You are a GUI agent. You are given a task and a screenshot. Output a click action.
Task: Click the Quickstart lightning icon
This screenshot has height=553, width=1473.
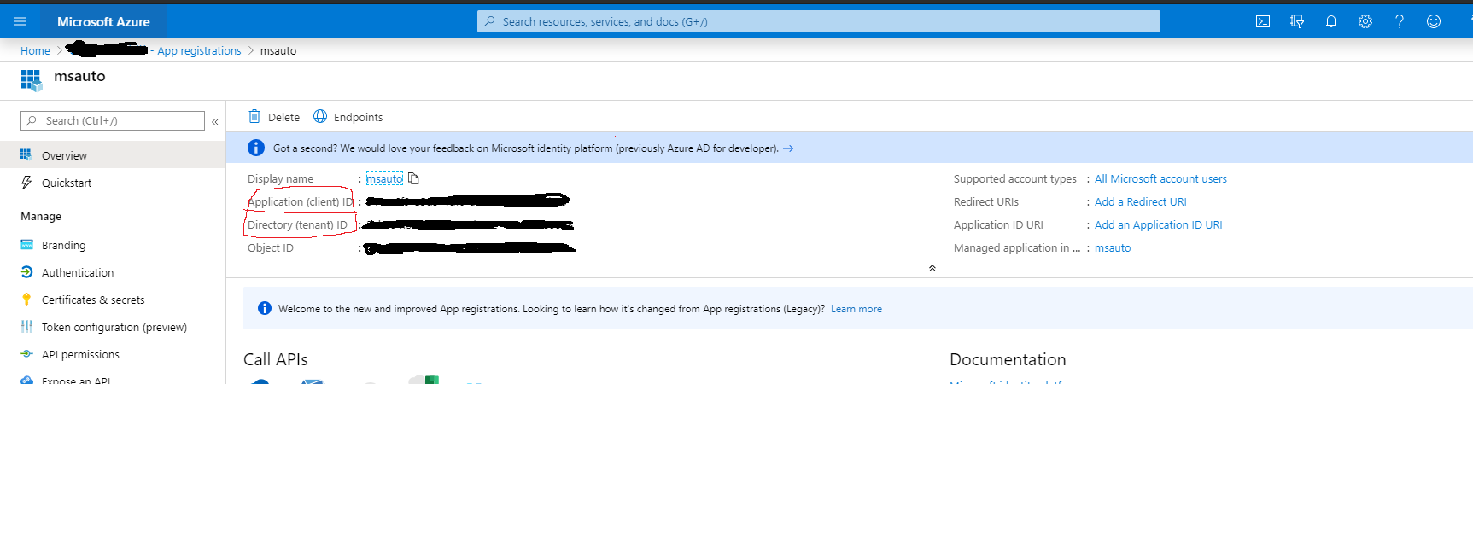pyautogui.click(x=26, y=183)
